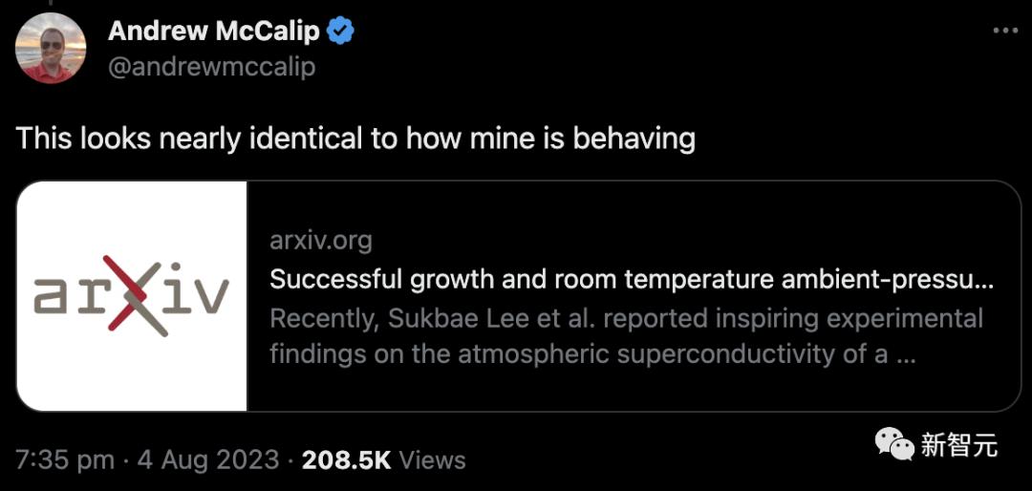
Task: Click the 'Recently, Sukbae Lee et al.' description line
Action: 626,317
